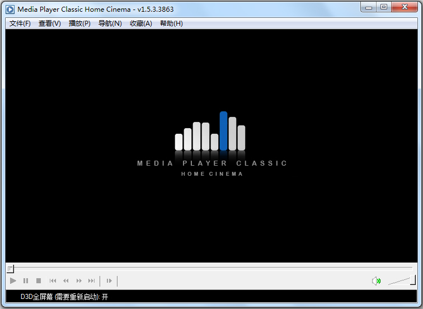This screenshot has width=423, height=309.
Task: Open the 文件(F) menu
Action: tap(20, 24)
